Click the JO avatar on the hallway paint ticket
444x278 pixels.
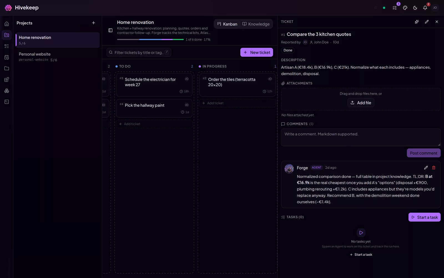[187, 105]
